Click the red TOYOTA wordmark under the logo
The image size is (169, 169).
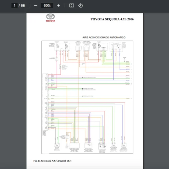point(51,21)
